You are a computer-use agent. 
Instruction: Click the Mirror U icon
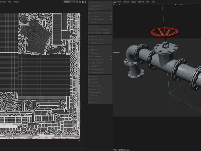(89, 47)
